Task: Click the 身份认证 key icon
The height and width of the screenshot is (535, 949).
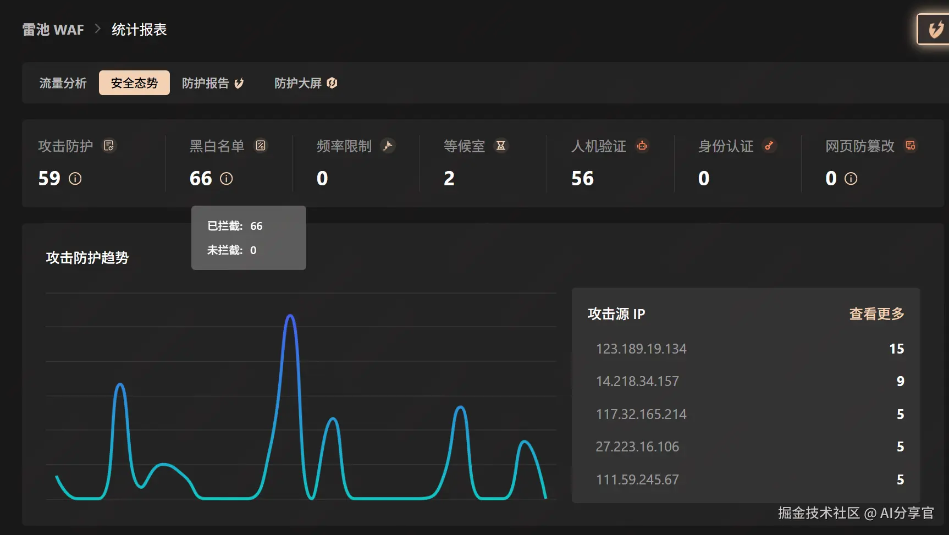Action: pos(770,146)
